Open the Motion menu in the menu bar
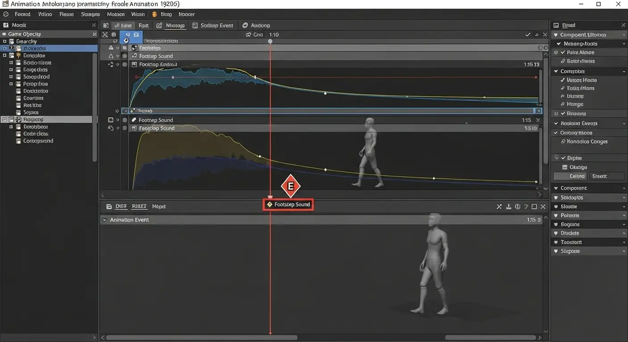628x342 pixels. (116, 14)
